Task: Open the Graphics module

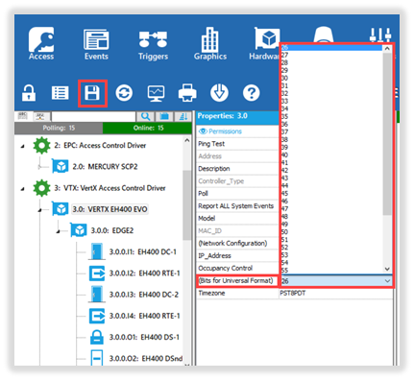Action: tap(210, 44)
